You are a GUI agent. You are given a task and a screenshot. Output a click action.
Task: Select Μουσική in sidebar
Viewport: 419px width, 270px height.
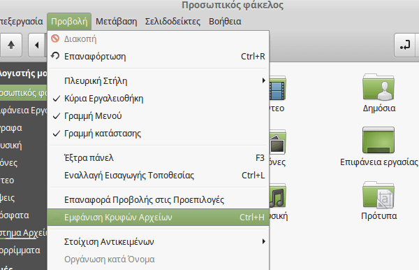pos(24,145)
